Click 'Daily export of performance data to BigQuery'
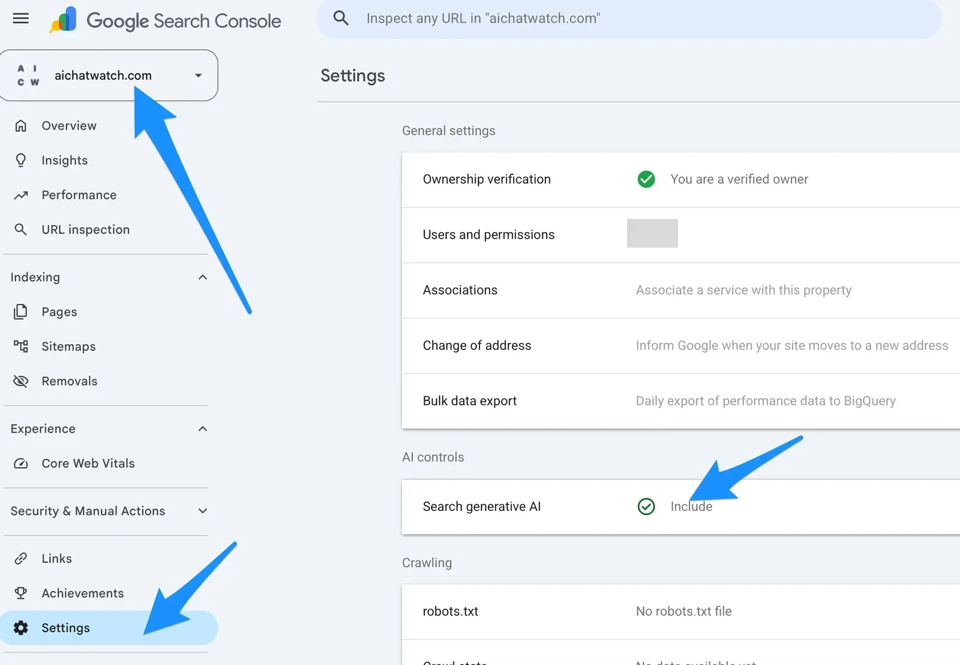Screen dimensions: 960x665 (x=766, y=401)
